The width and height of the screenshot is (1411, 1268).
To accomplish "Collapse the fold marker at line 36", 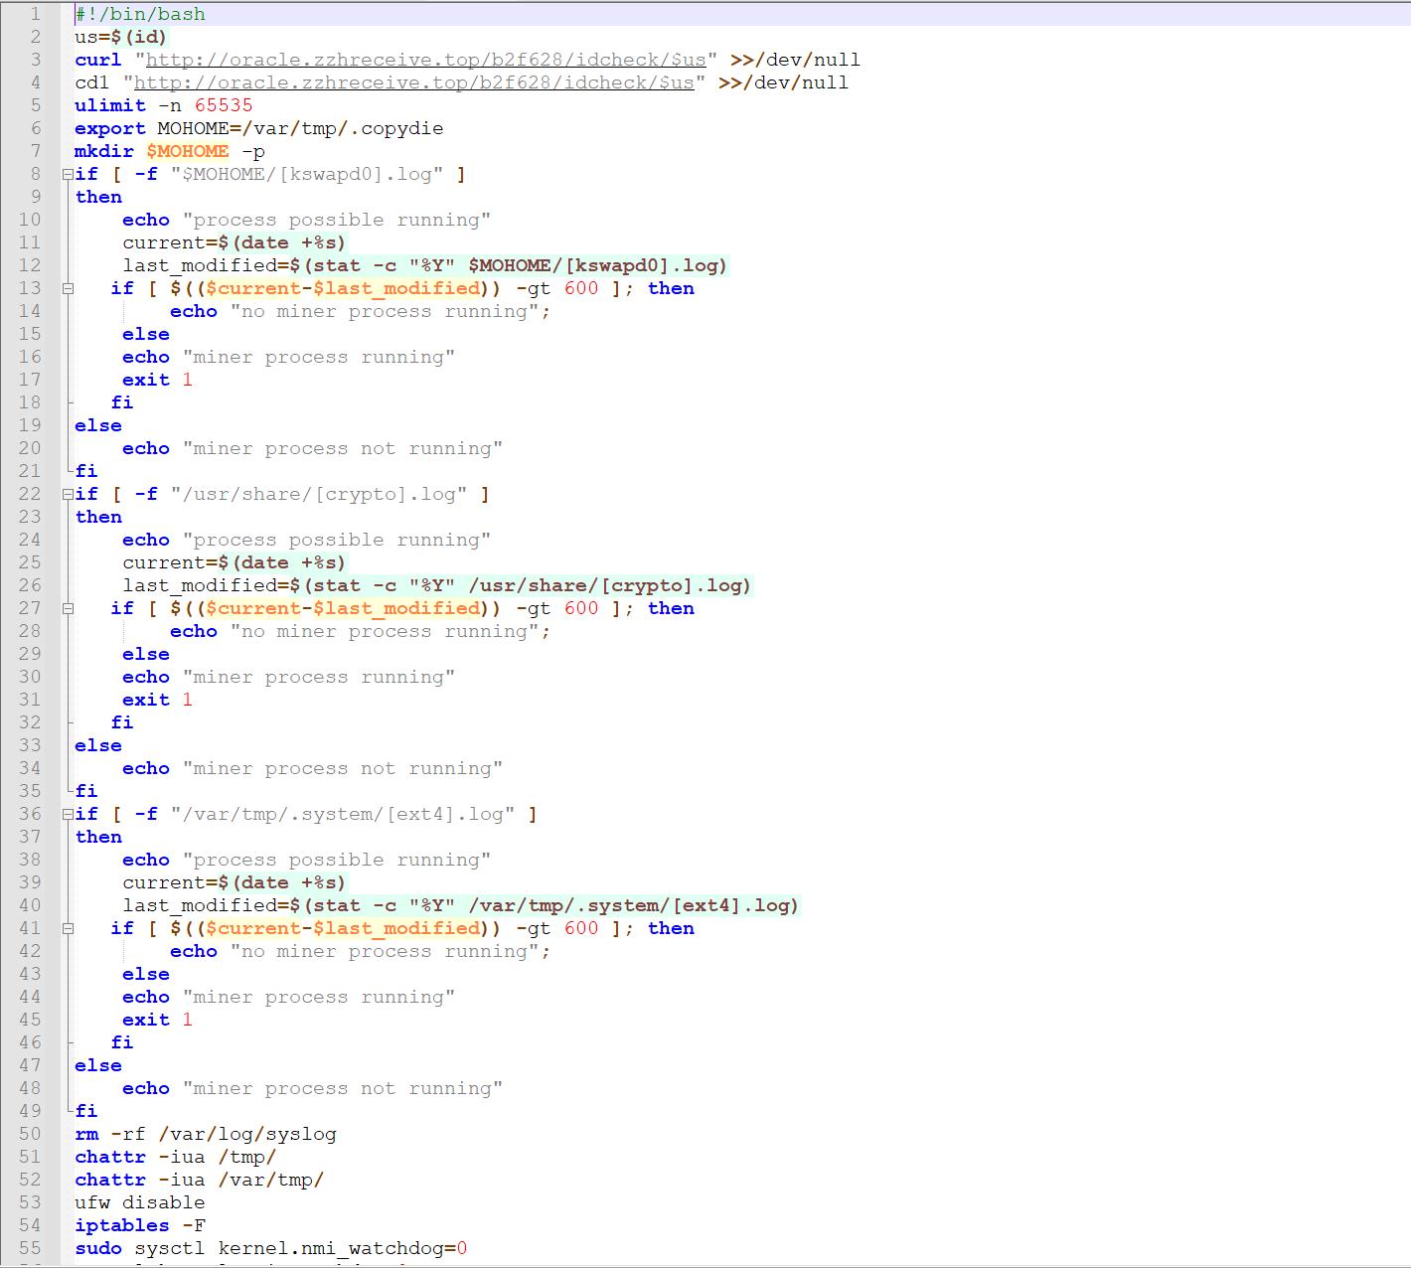I will pyautogui.click(x=68, y=814).
